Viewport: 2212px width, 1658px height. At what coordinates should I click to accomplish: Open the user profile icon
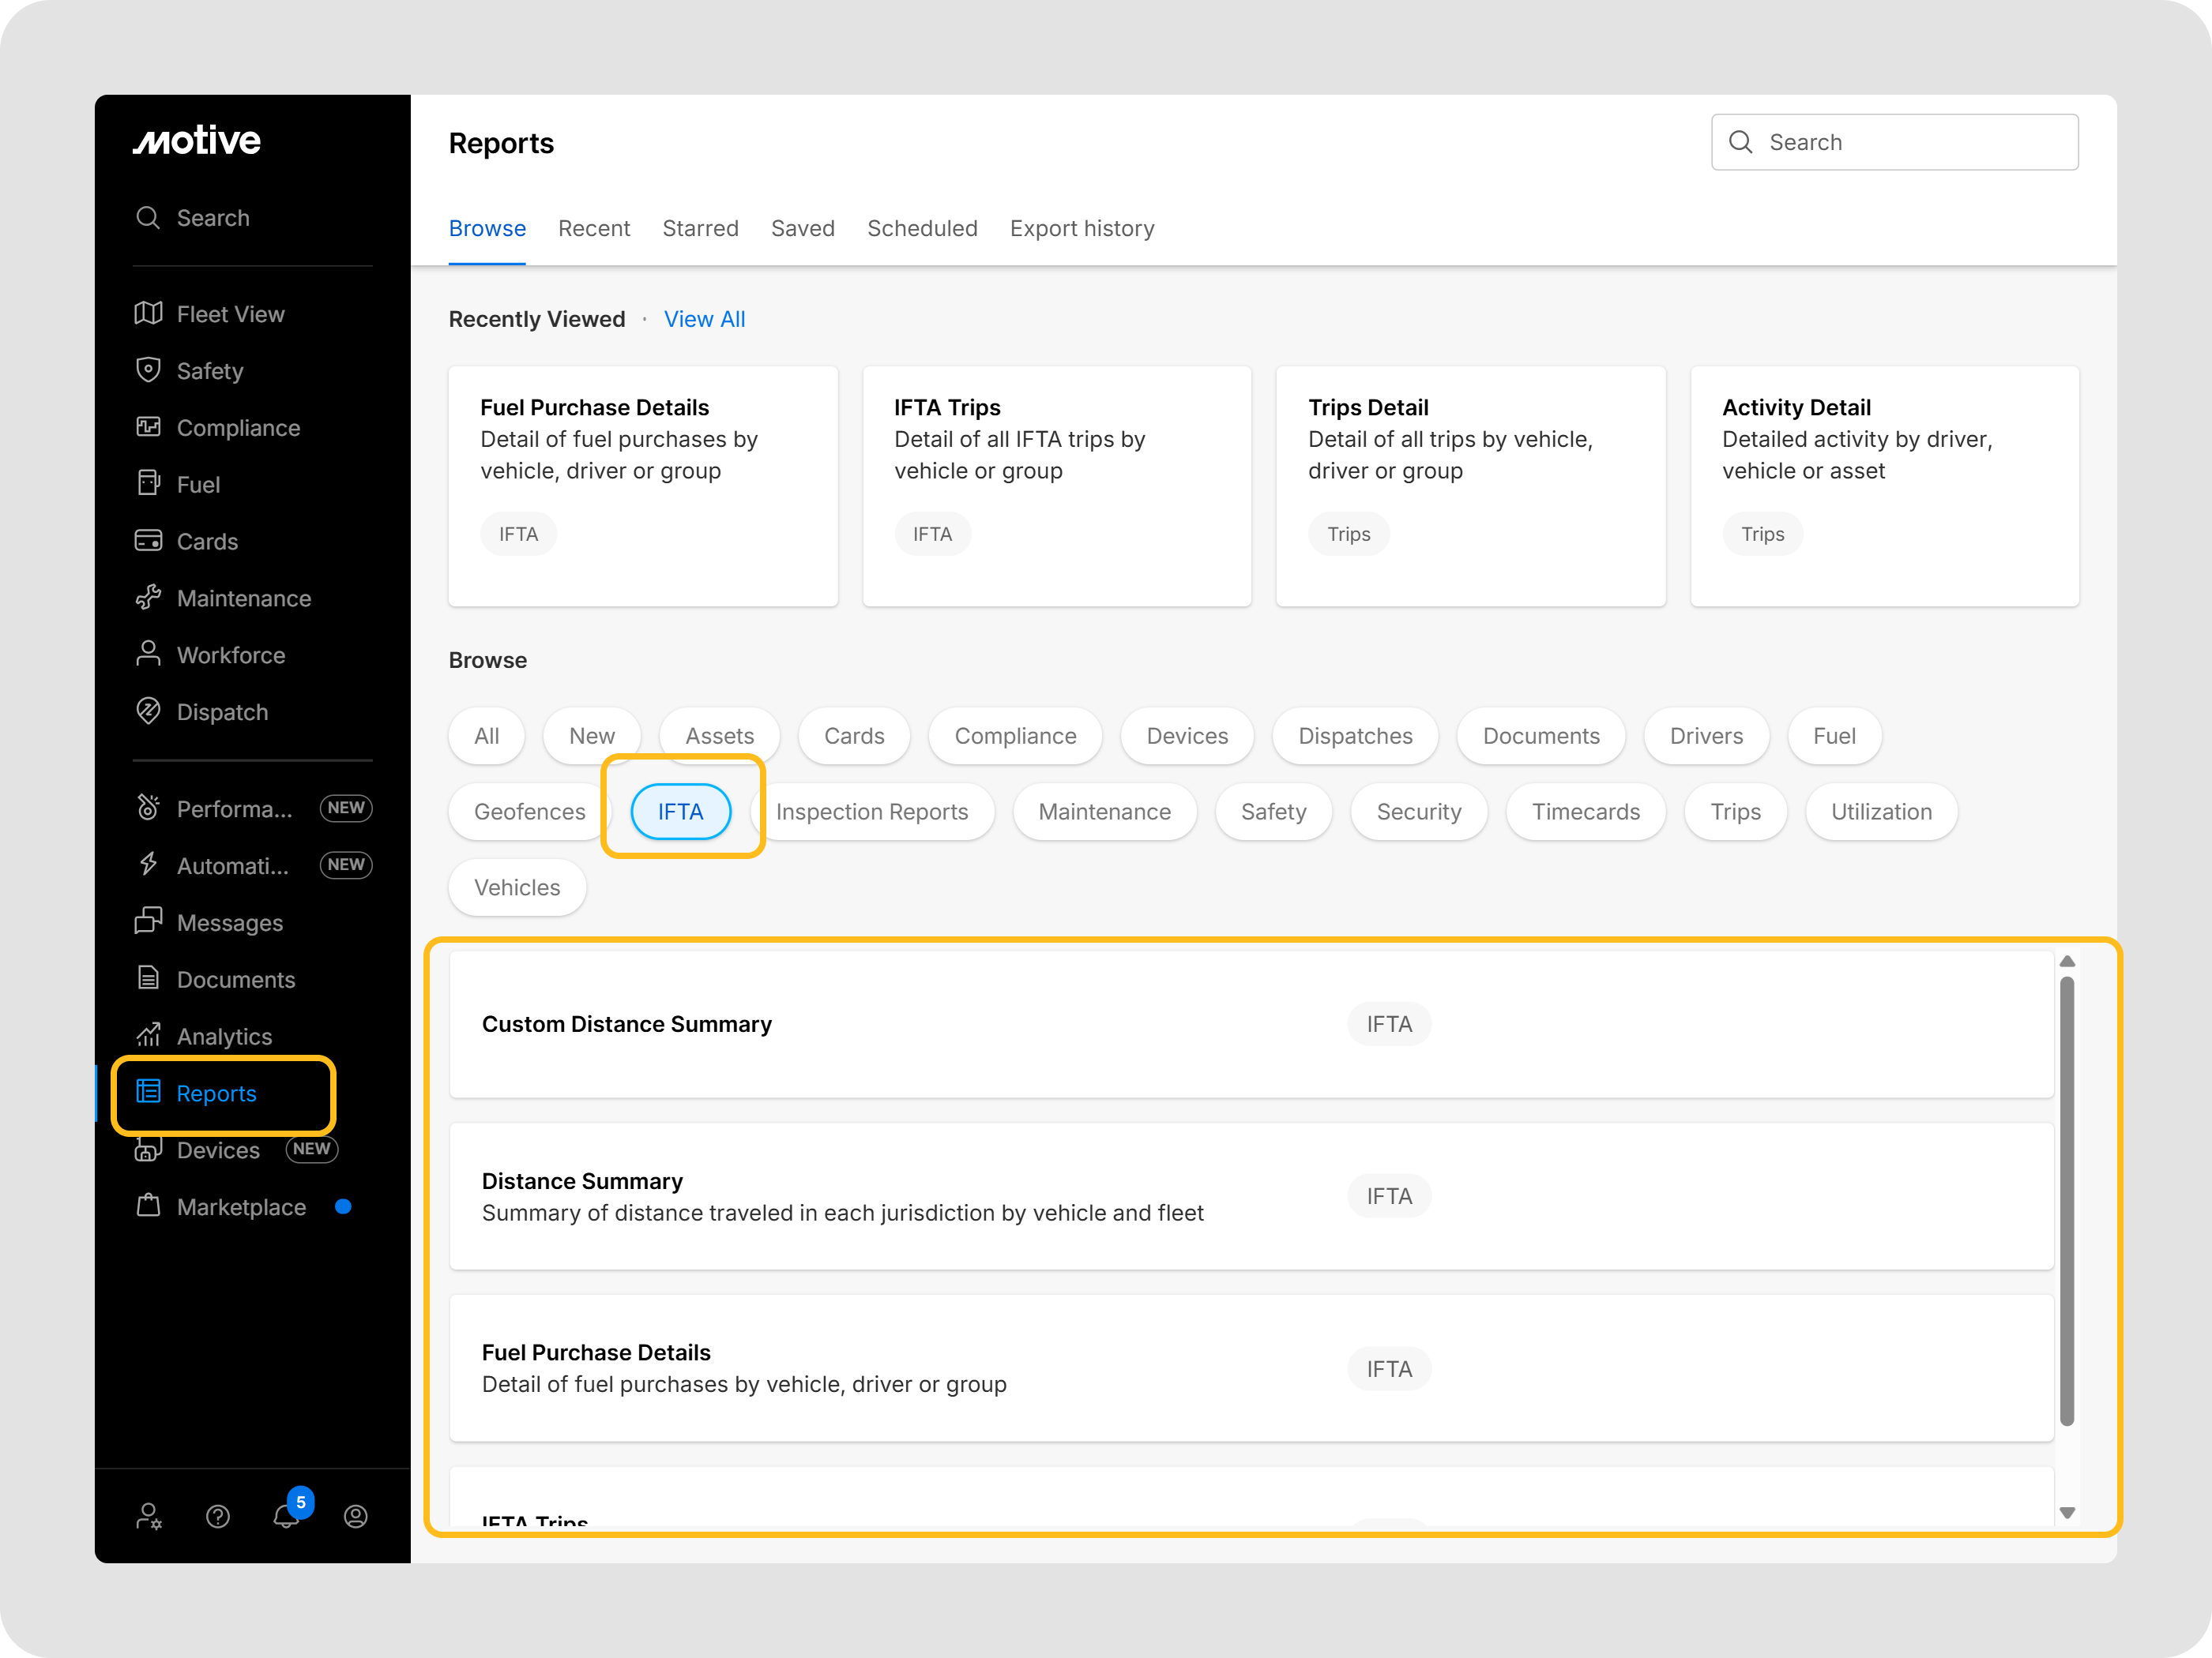355,1516
